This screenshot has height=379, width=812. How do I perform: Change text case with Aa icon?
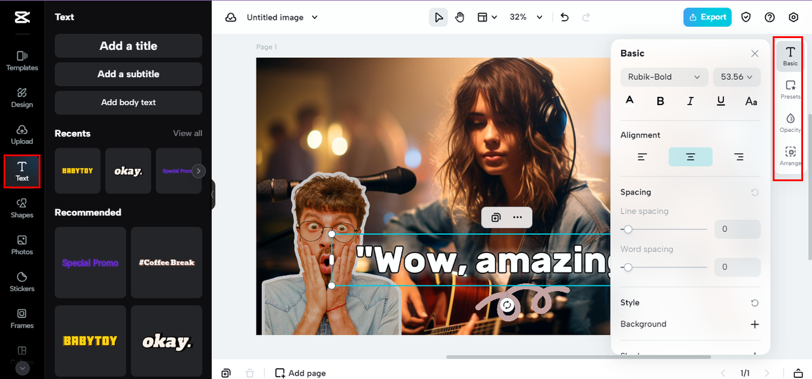point(751,101)
